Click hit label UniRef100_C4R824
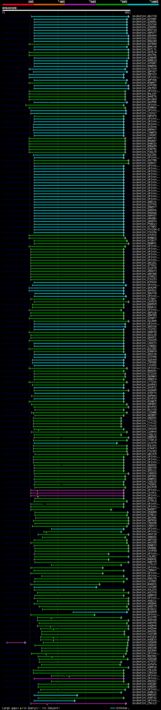The width and height of the screenshot is (161, 710). [x=144, y=473]
